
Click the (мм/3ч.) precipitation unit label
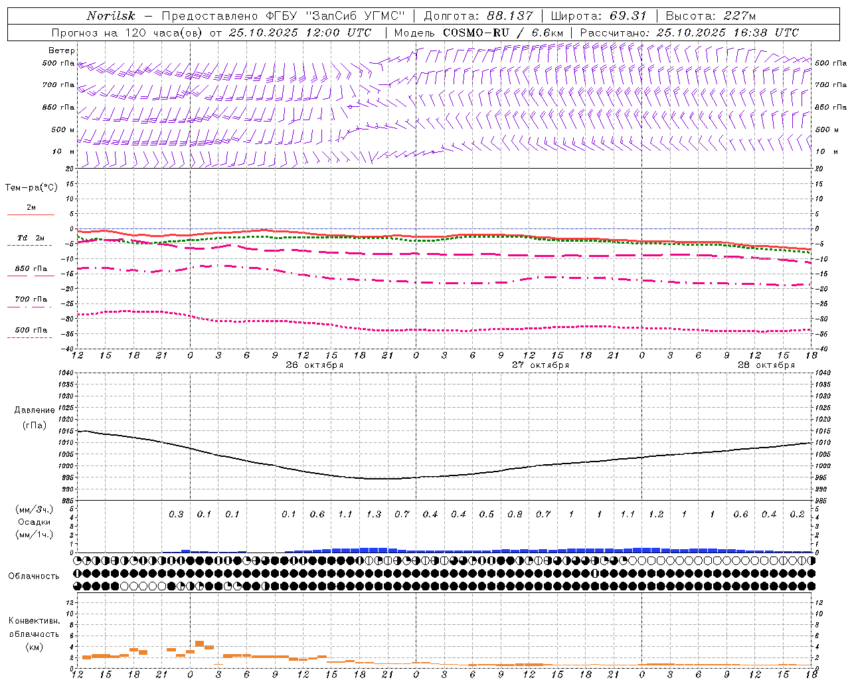[35, 509]
